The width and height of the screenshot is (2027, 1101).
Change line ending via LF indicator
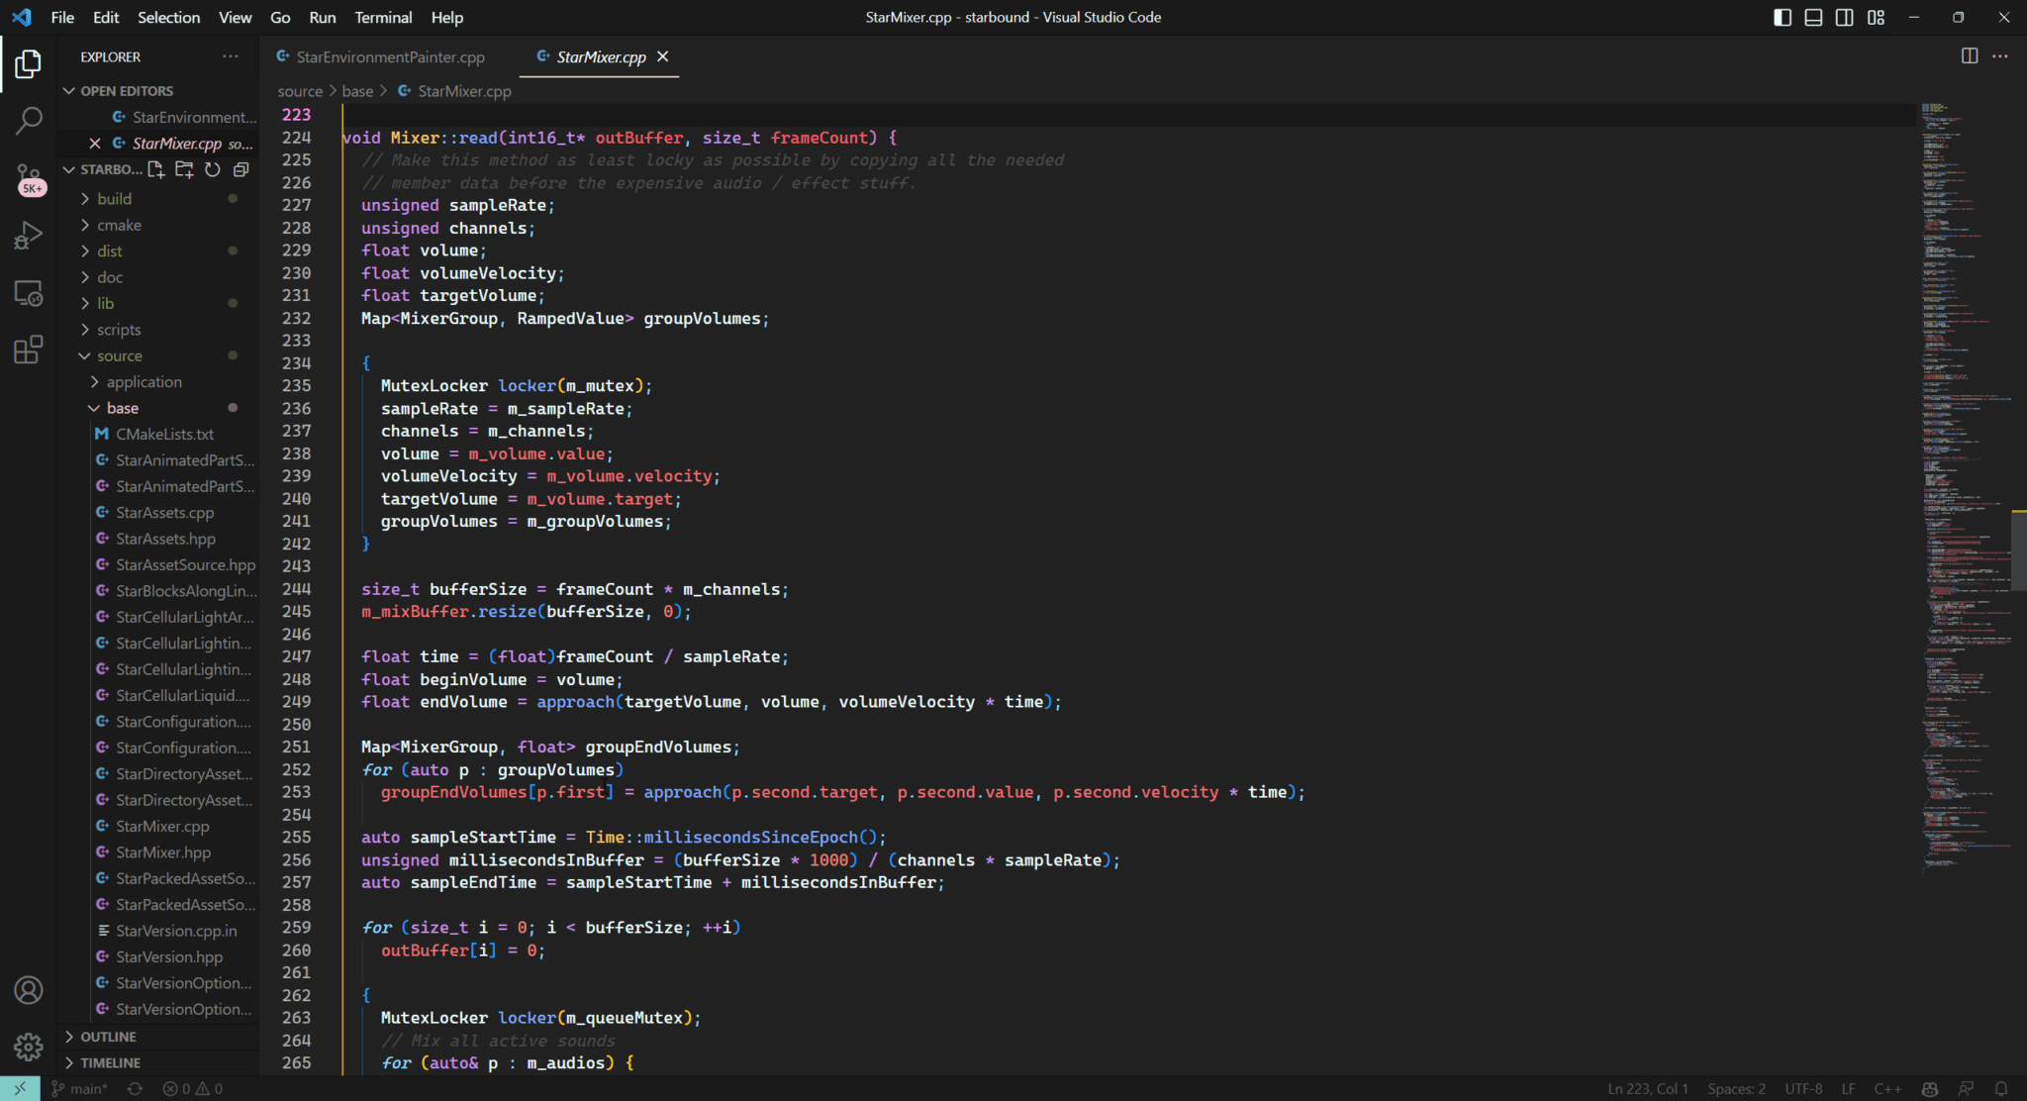(1848, 1088)
